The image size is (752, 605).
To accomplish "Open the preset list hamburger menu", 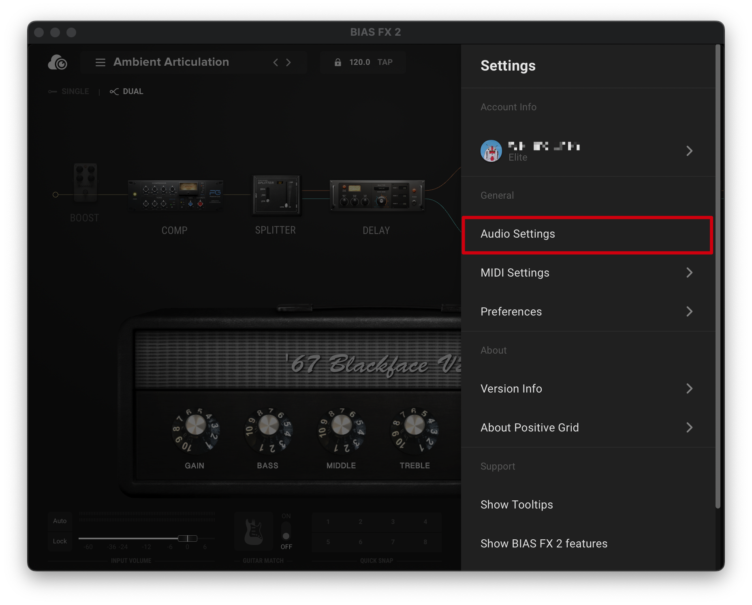I will click(x=100, y=62).
